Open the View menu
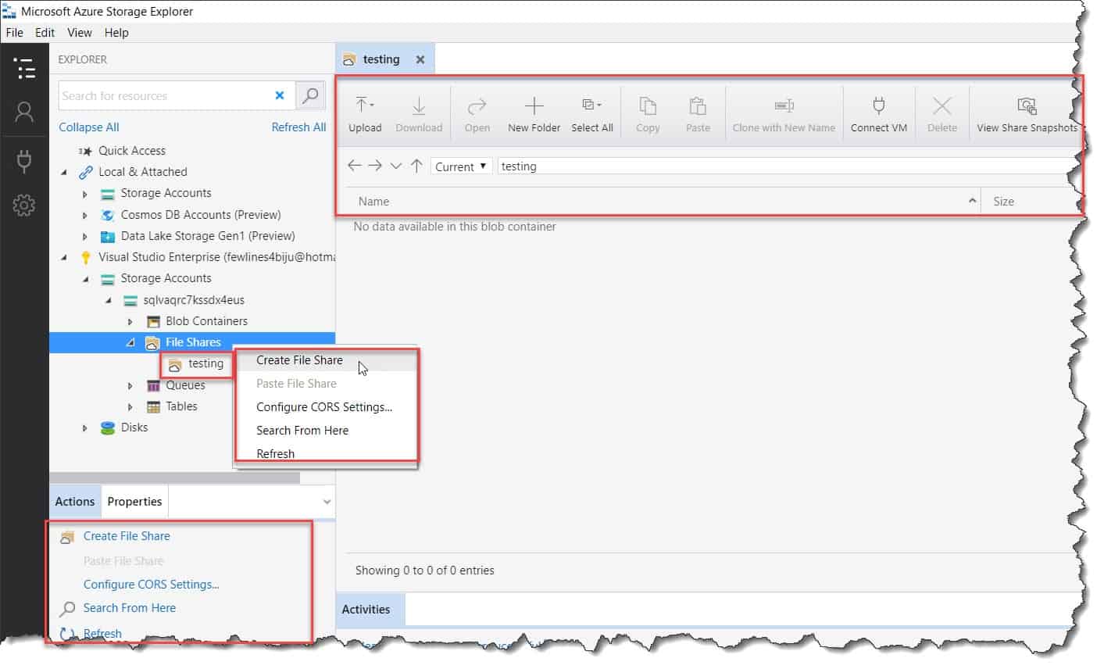 [x=79, y=33]
